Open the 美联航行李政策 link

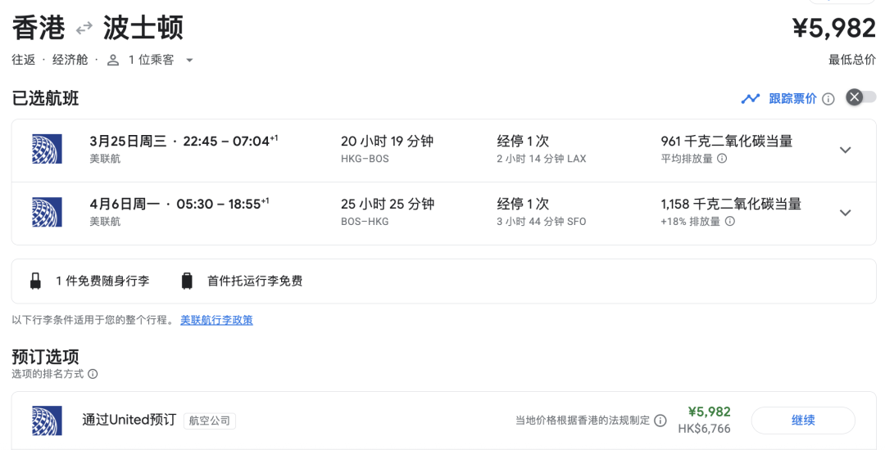(x=216, y=320)
